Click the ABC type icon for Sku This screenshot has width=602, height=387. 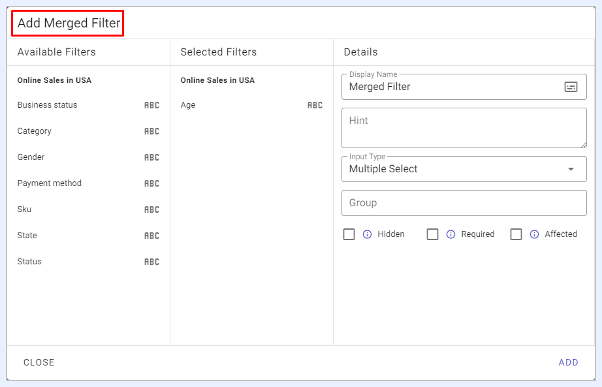tap(151, 209)
